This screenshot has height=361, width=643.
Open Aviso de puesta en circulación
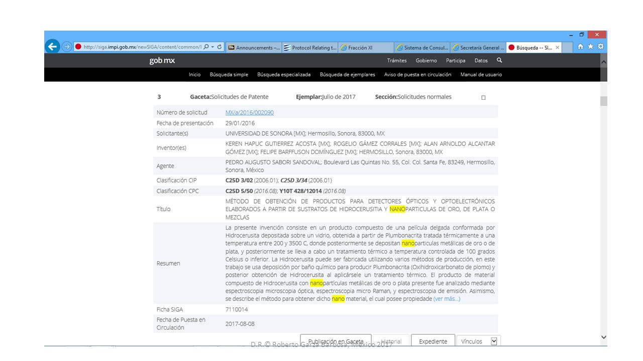(x=418, y=75)
